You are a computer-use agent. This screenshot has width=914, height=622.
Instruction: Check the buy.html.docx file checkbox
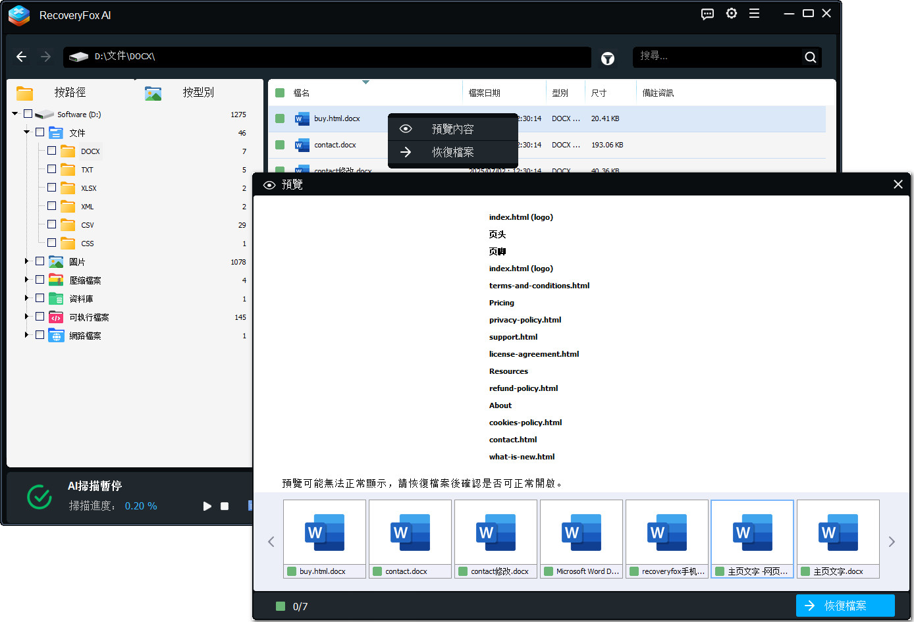click(280, 118)
